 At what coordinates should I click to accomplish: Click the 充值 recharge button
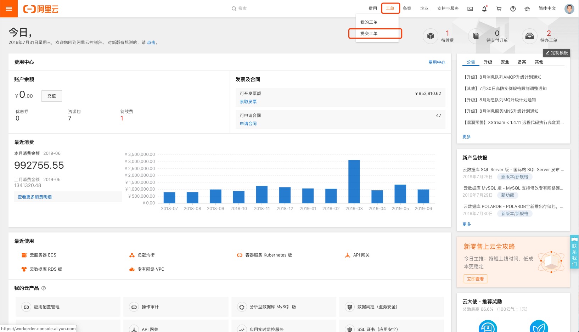(x=52, y=96)
